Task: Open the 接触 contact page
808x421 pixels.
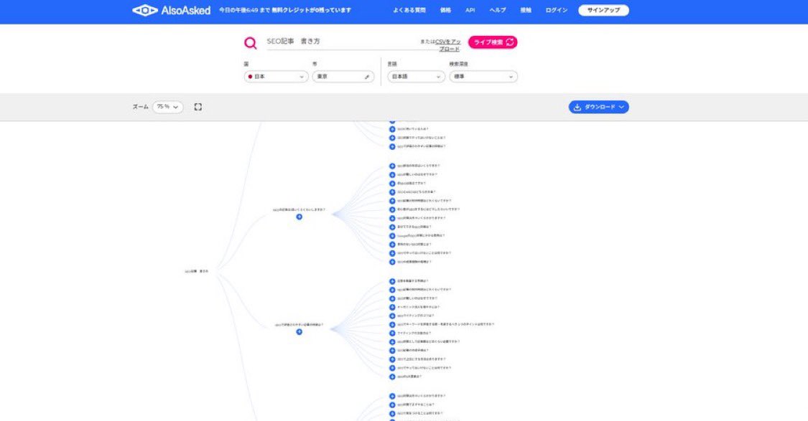Action: (526, 10)
